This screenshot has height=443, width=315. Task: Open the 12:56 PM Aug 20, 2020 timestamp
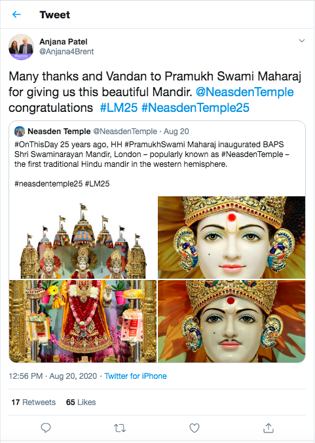(x=52, y=376)
